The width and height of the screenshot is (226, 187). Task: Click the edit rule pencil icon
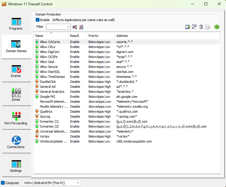tap(208, 27)
